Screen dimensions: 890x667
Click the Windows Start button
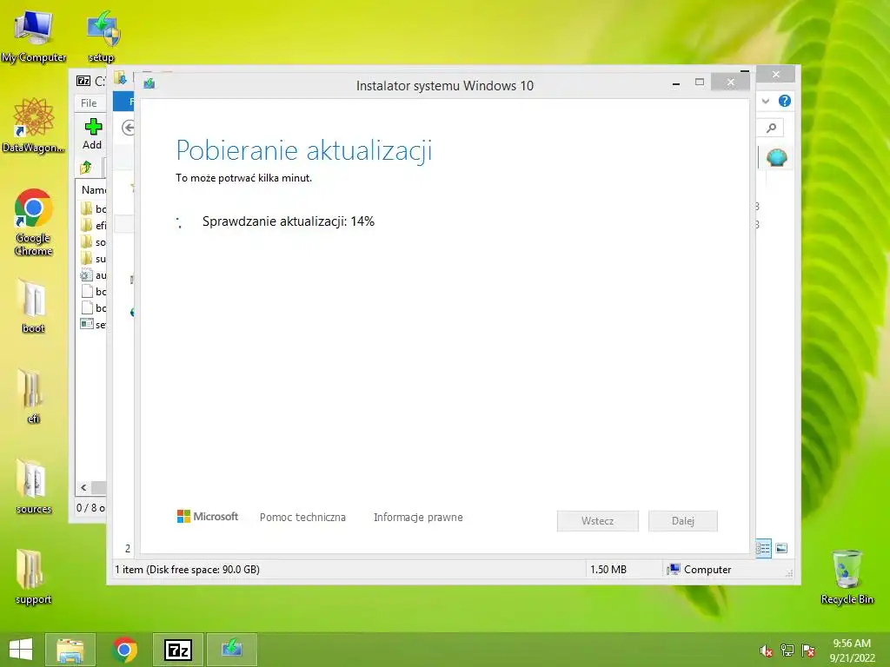(x=21, y=650)
